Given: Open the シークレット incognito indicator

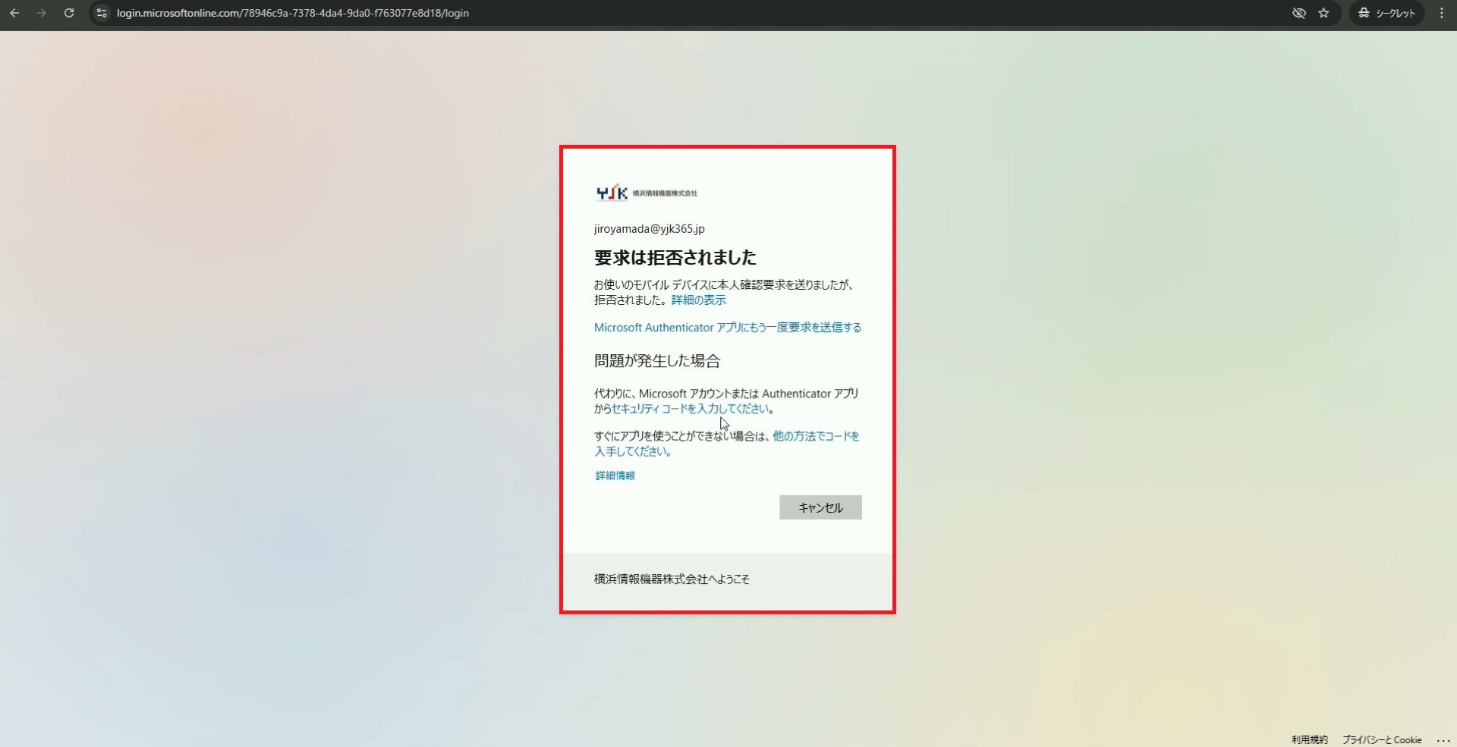Looking at the screenshot, I should 1386,13.
